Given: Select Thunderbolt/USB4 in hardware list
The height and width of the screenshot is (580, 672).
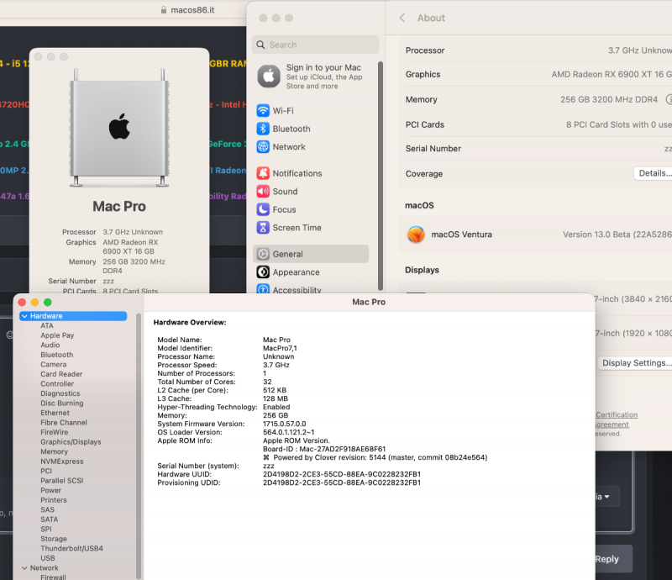Looking at the screenshot, I should pyautogui.click(x=71, y=548).
